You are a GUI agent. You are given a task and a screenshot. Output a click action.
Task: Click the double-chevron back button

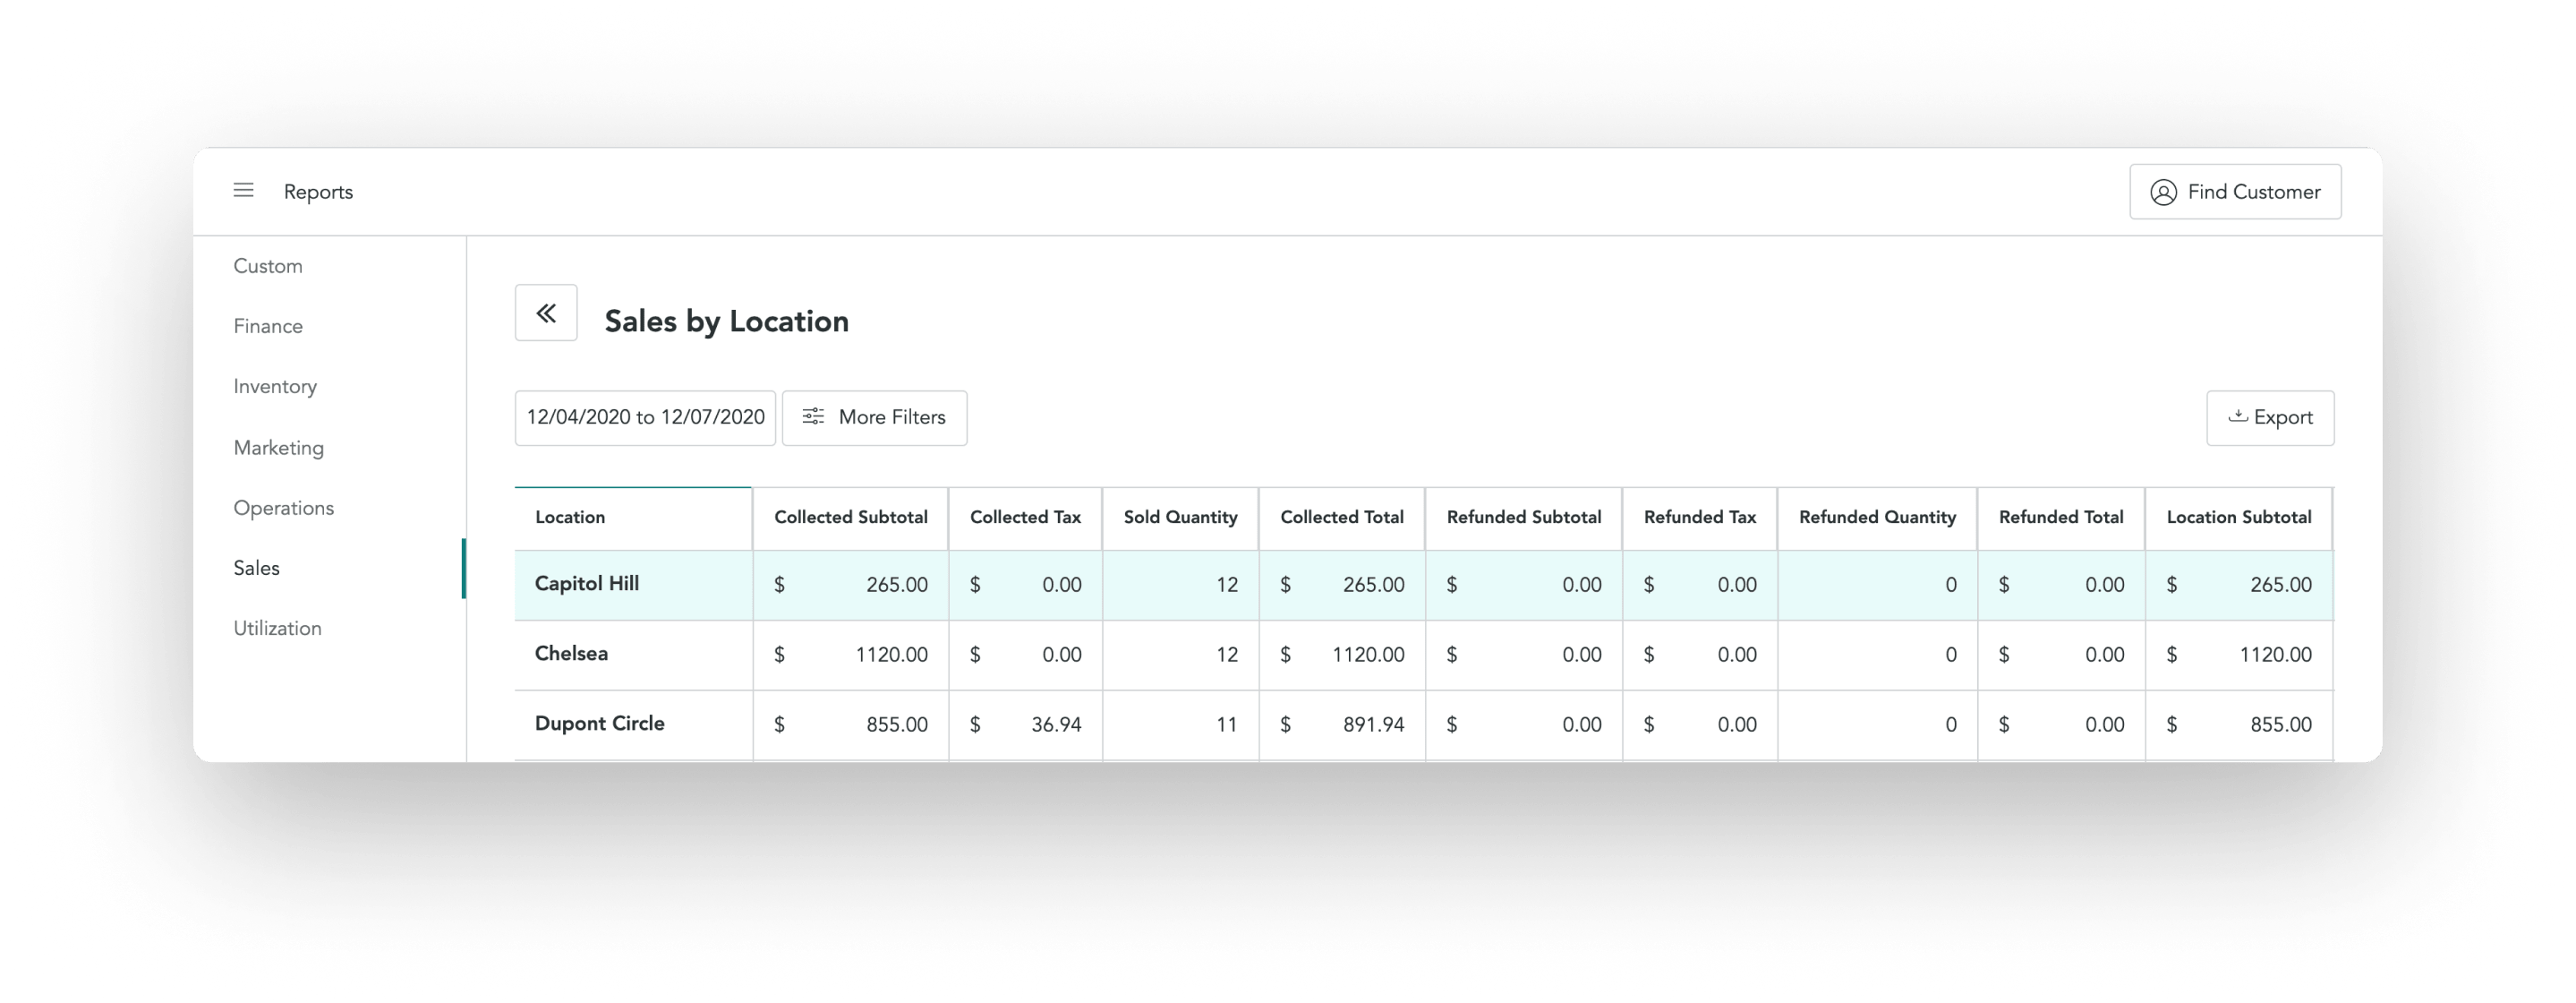[546, 313]
